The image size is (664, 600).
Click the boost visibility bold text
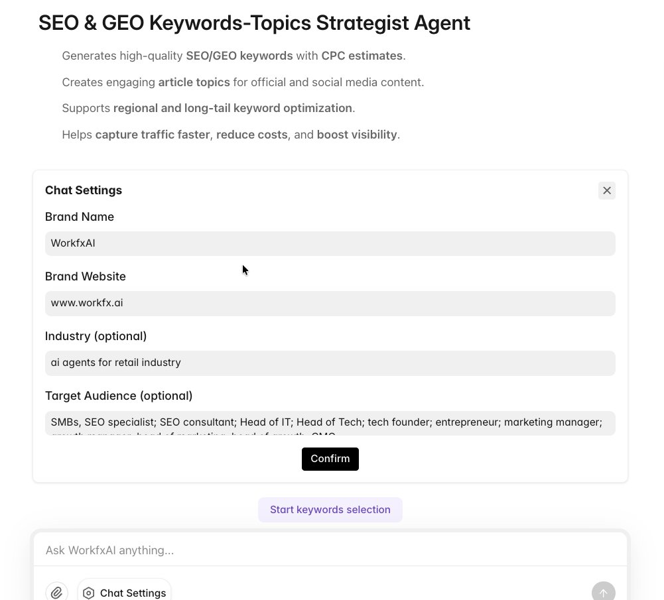click(357, 135)
